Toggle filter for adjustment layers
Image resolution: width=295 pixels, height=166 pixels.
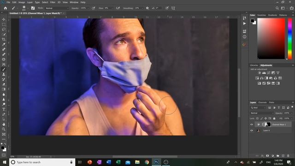(274, 107)
